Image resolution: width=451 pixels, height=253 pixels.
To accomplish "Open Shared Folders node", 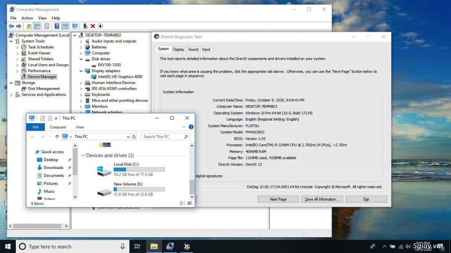I will click(x=41, y=59).
